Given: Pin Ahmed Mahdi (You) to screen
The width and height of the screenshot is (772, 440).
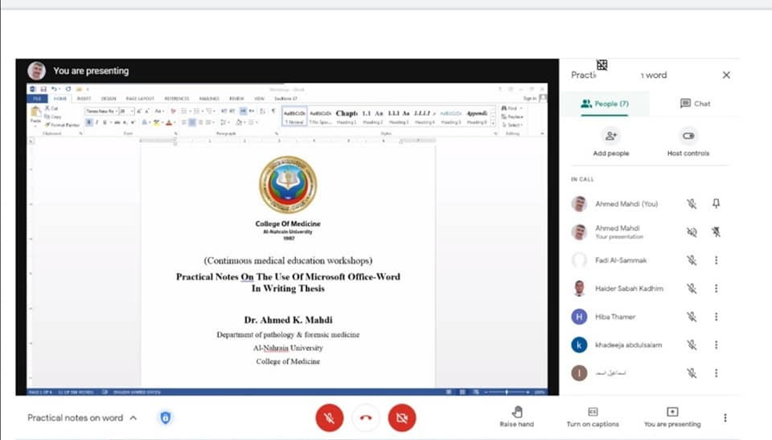Looking at the screenshot, I should 716,203.
